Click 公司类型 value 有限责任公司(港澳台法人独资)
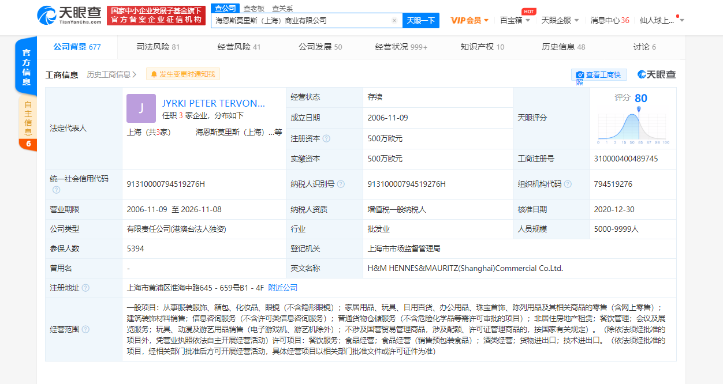This screenshot has height=384, width=723. (176, 229)
